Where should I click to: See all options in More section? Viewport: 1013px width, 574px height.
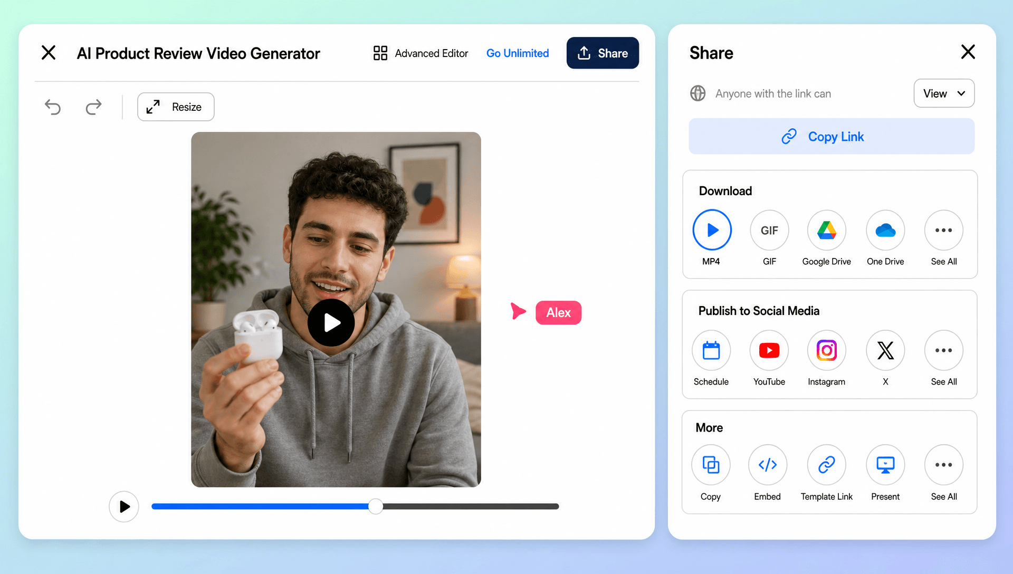[x=943, y=465]
